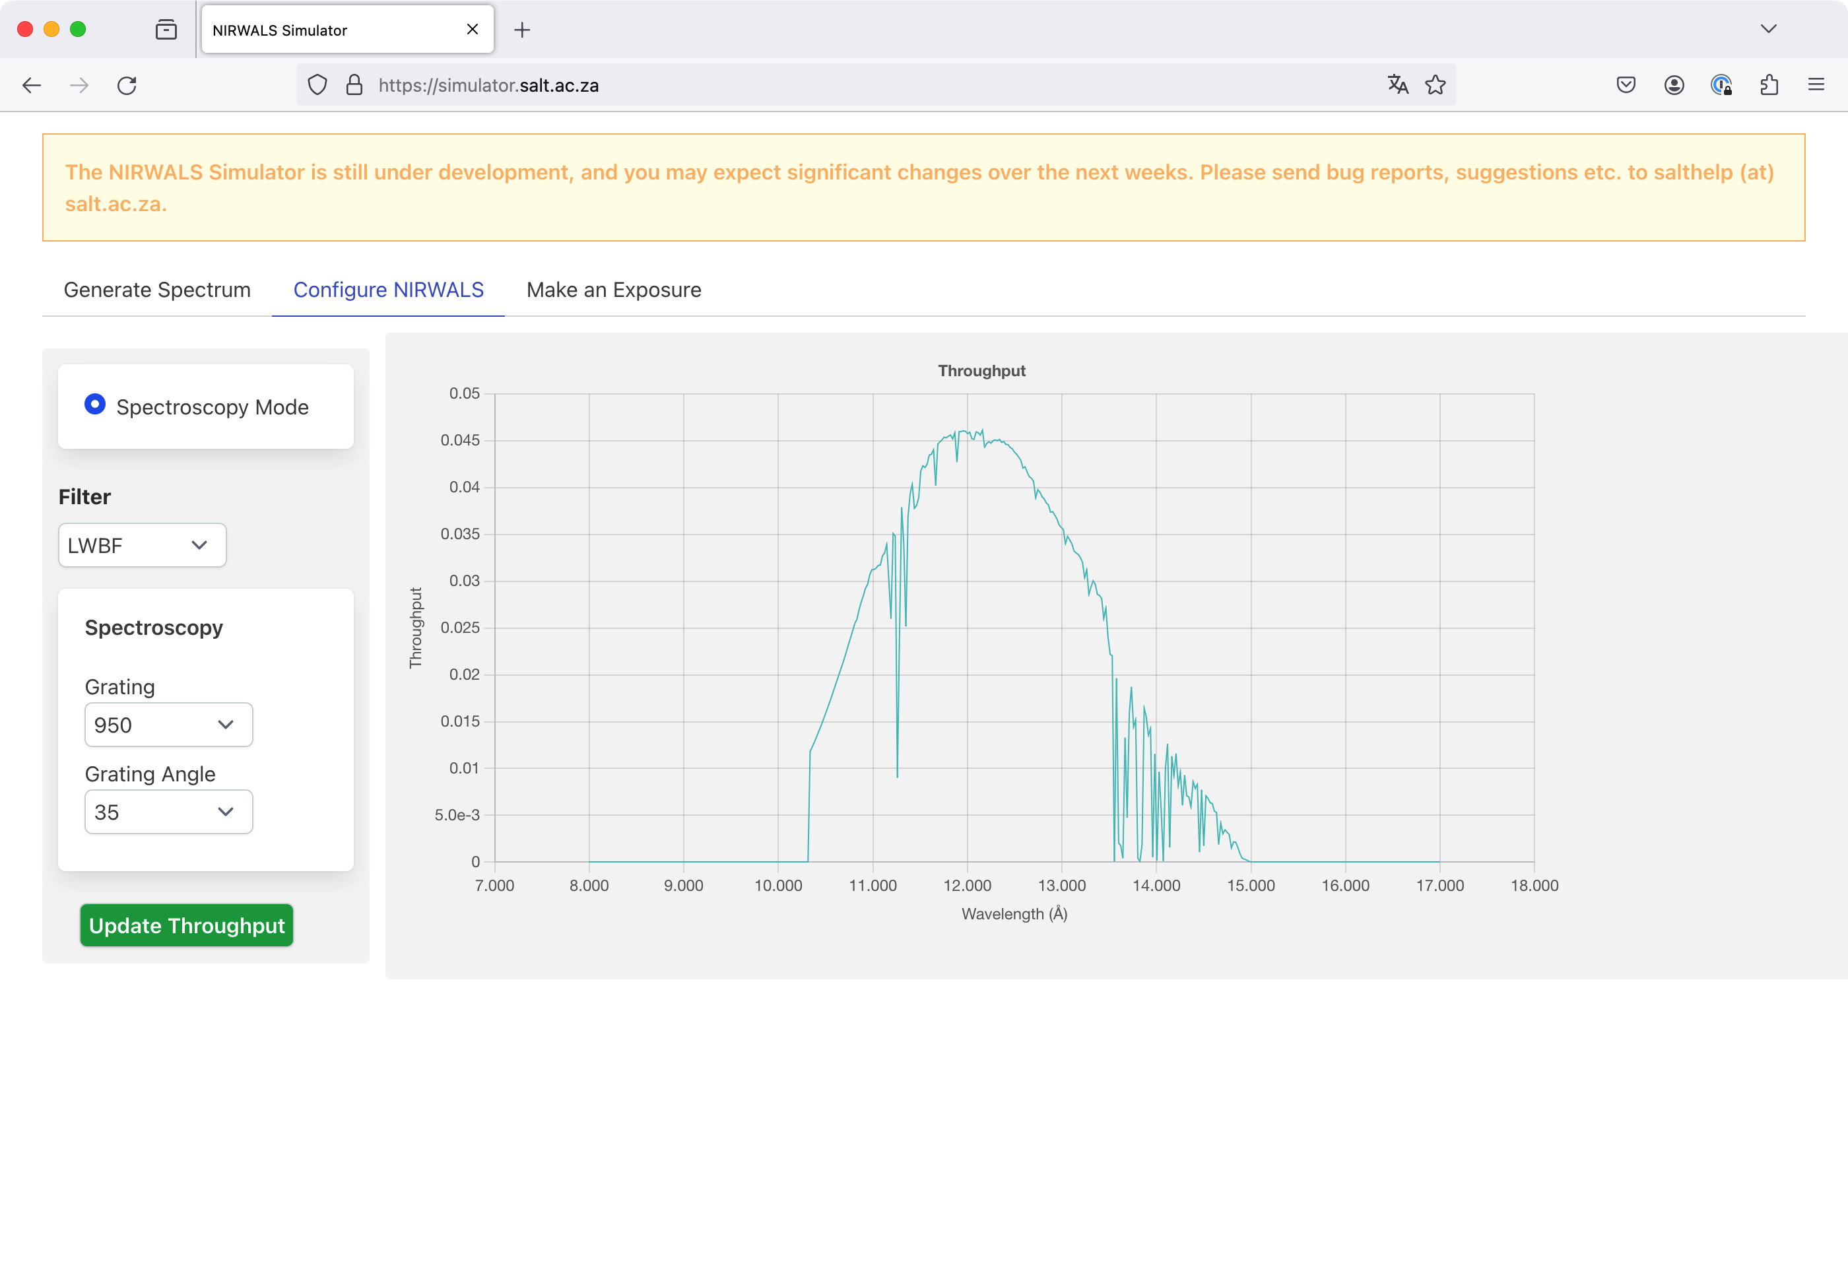The image size is (1848, 1279).
Task: Go forward with the forward arrow
Action: (79, 85)
